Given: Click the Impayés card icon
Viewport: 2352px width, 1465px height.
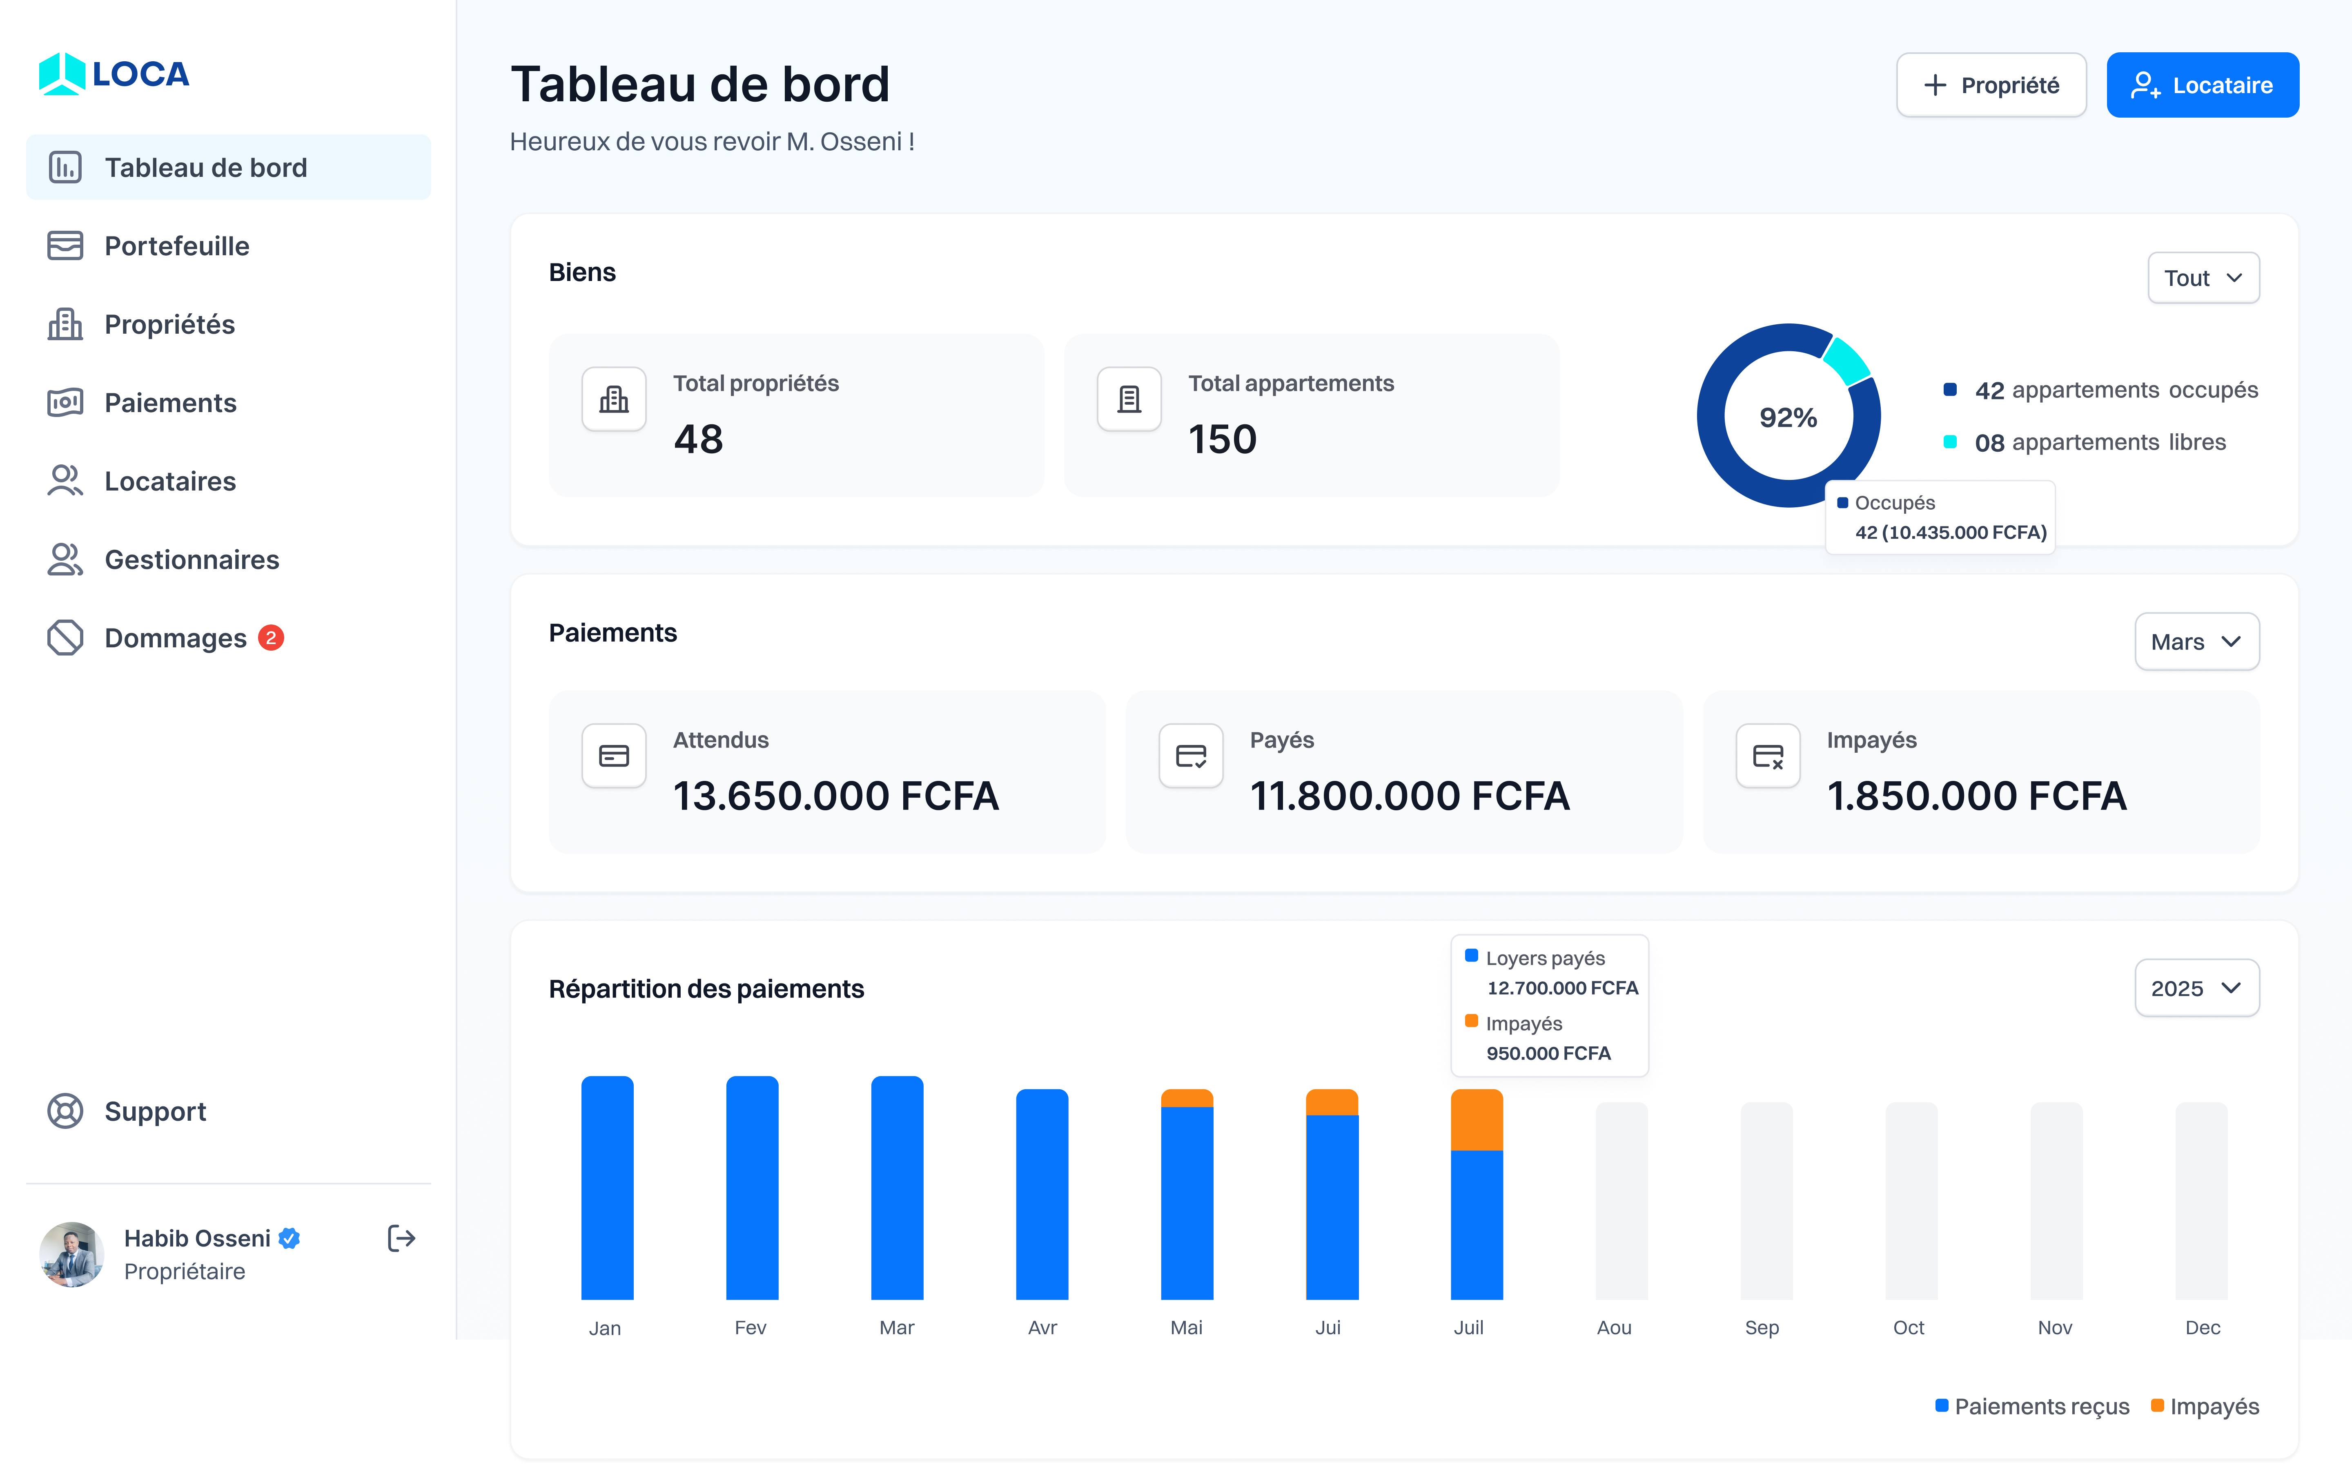Looking at the screenshot, I should 1767,756.
